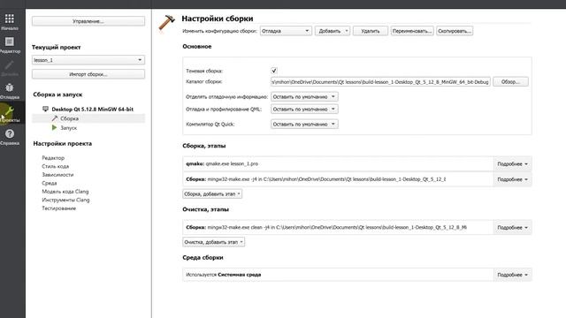The image size is (566, 318).
Task: Open Отладка и профилирование QML dropdown
Action: [304, 109]
